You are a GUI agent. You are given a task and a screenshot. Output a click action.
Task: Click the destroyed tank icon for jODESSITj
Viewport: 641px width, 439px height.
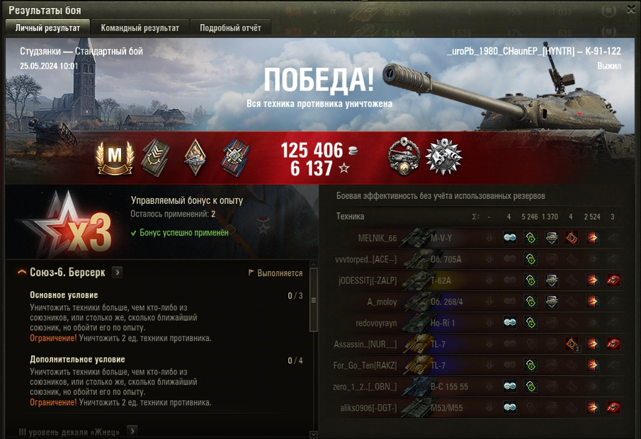click(x=613, y=280)
